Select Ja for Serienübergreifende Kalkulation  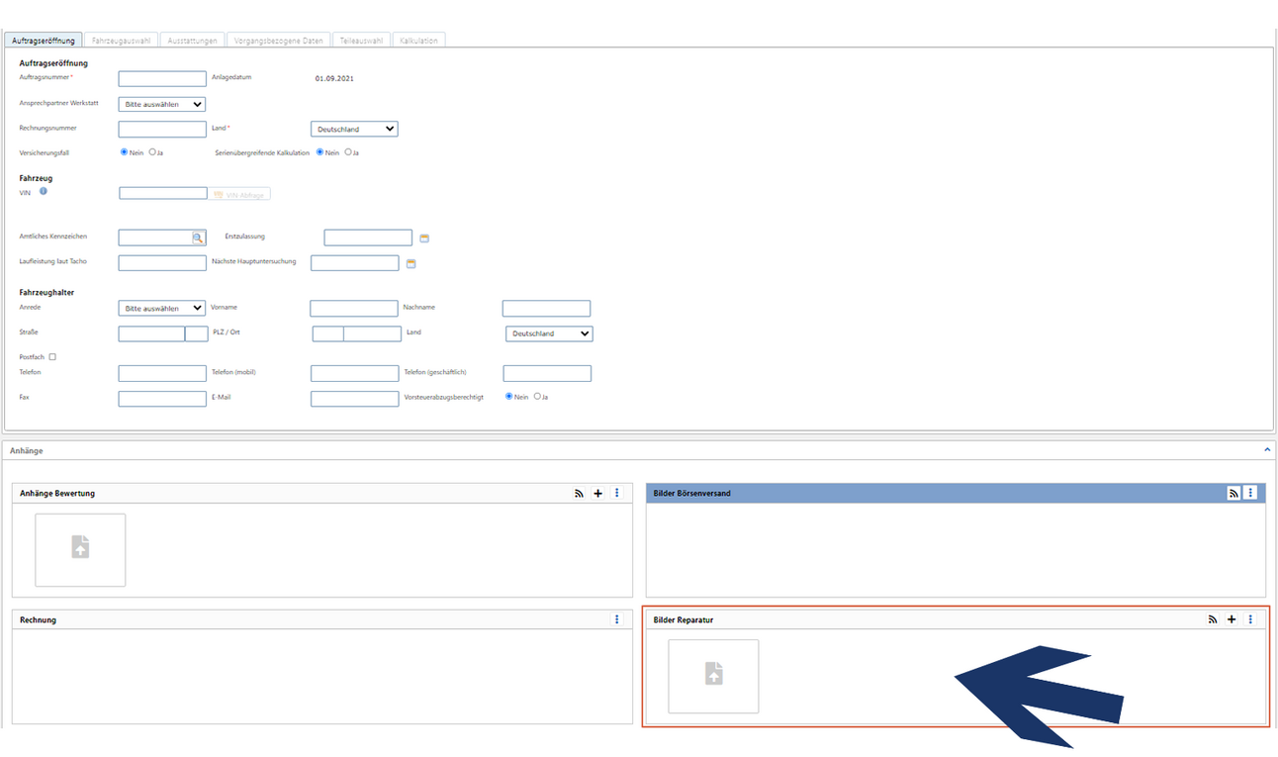[348, 152]
